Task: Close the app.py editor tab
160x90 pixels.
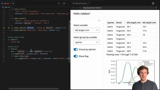Action: coord(13,3)
